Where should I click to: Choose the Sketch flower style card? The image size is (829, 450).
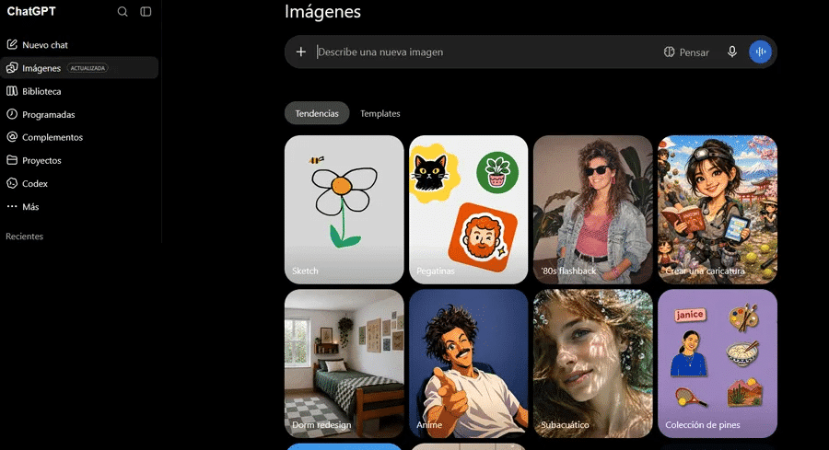click(x=344, y=210)
